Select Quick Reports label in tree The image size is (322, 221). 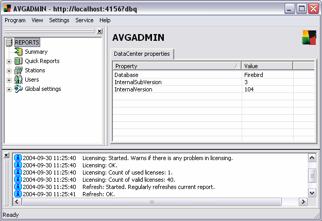click(x=42, y=61)
